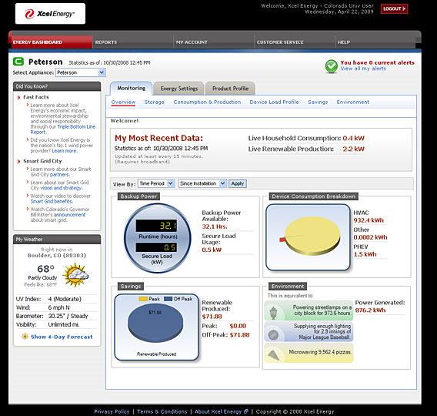Click the yellow device consumption pie chart
This screenshot has height=416, width=437.
(x=312, y=236)
